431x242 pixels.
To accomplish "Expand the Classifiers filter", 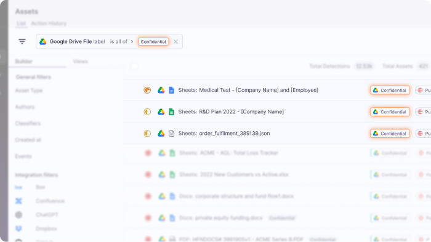I will click(x=28, y=124).
